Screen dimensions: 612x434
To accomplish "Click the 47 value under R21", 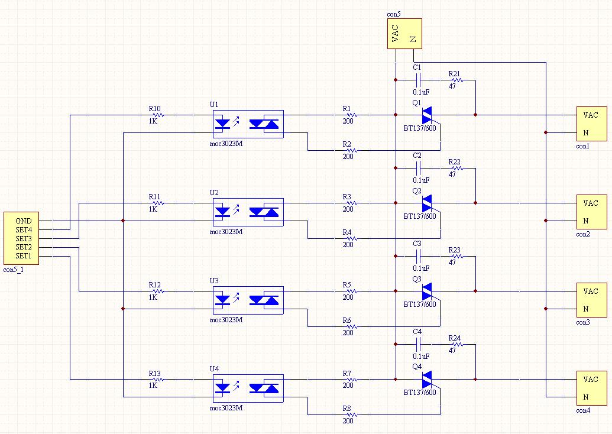I will coord(452,86).
